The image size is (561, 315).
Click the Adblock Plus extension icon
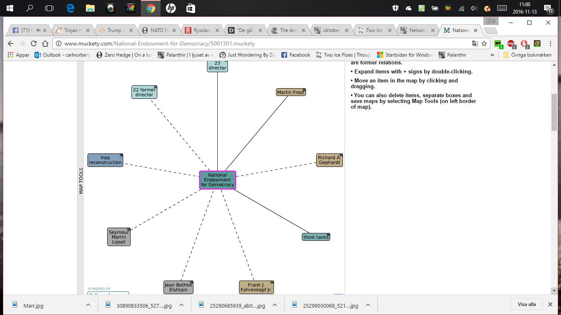(x=511, y=43)
